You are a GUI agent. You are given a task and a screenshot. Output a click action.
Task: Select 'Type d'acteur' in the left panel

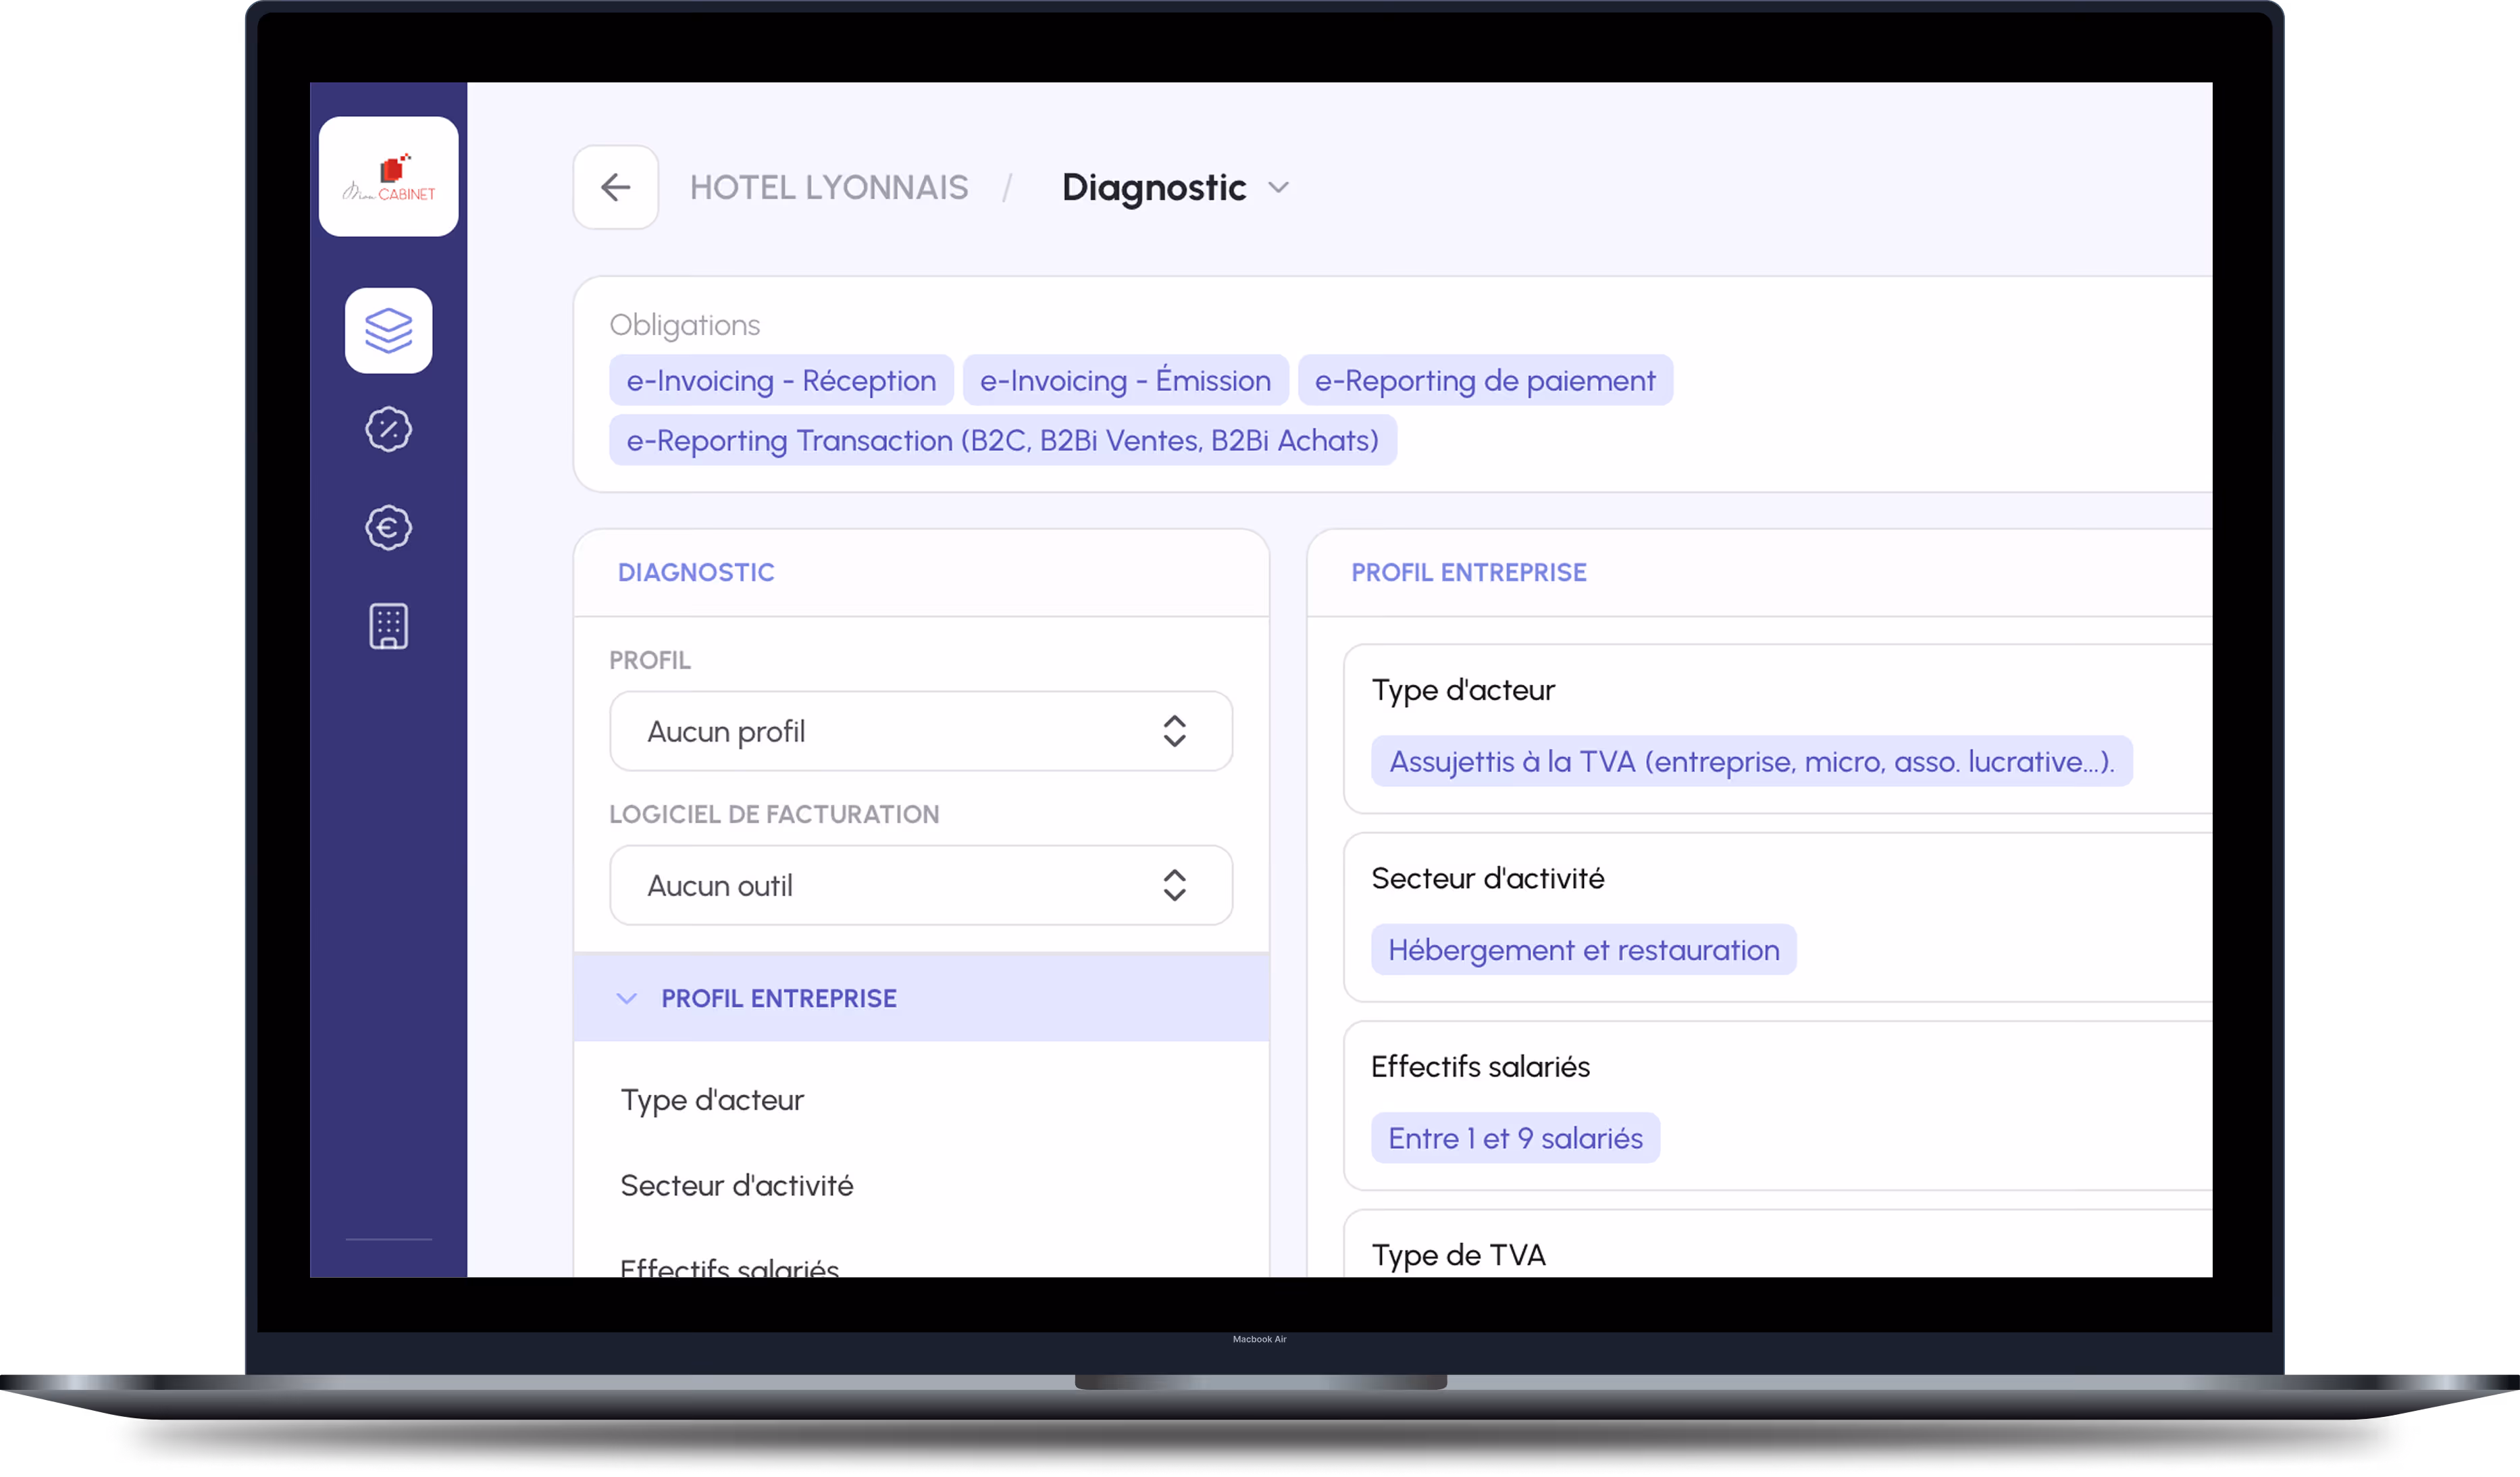click(711, 1098)
